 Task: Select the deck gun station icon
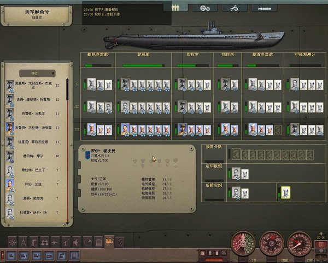tap(55, 242)
